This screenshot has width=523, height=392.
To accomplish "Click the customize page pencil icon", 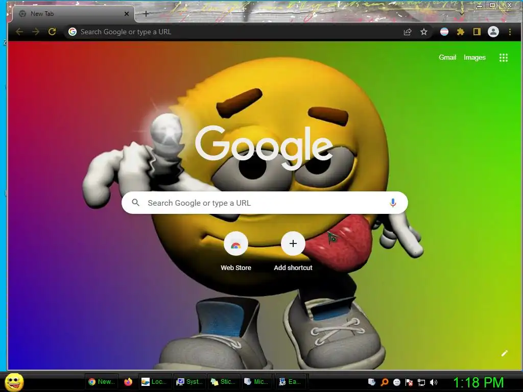I will 504,353.
